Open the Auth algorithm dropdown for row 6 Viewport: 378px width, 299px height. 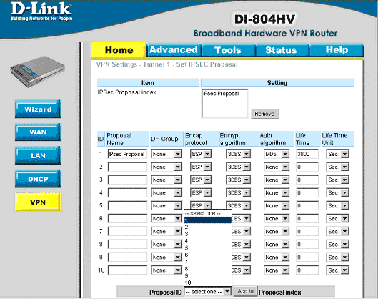[277, 219]
